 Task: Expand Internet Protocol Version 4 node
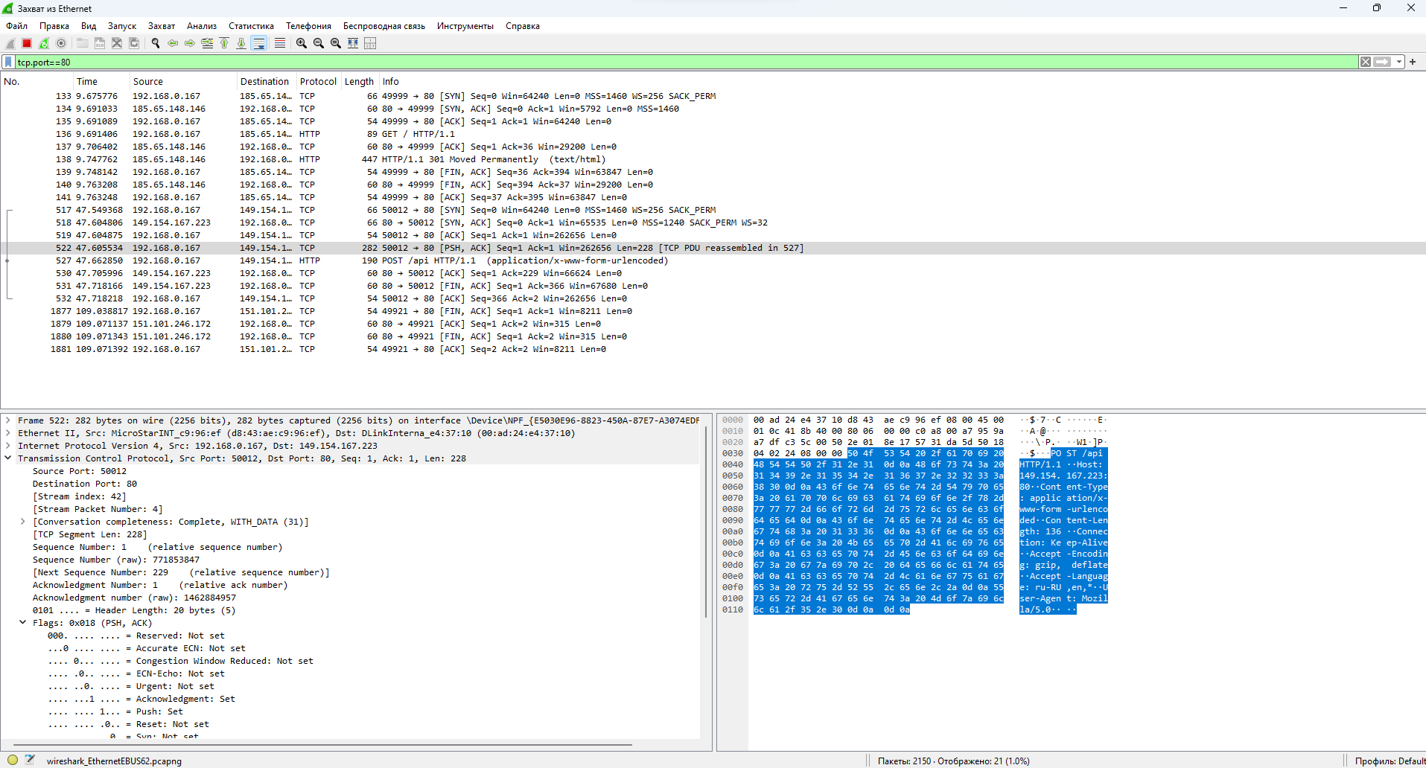click(x=8, y=446)
